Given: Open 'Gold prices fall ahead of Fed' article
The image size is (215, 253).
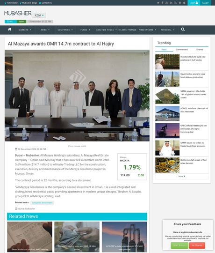Looking at the screenshot, I should coord(193,162).
